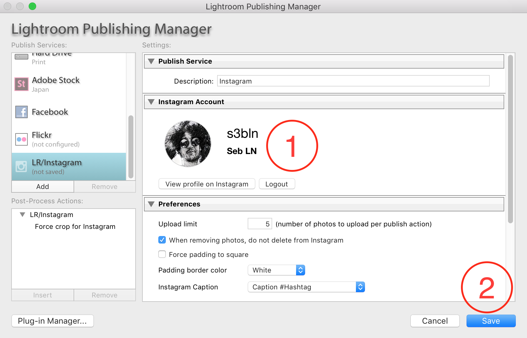The height and width of the screenshot is (338, 527).
Task: Remove the selected publish service
Action: [105, 186]
